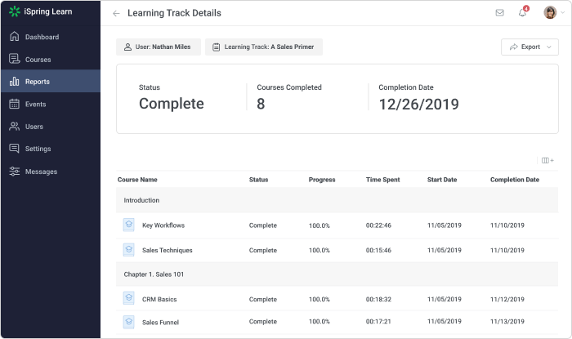Open Courses in the sidebar

pyautogui.click(x=51, y=59)
